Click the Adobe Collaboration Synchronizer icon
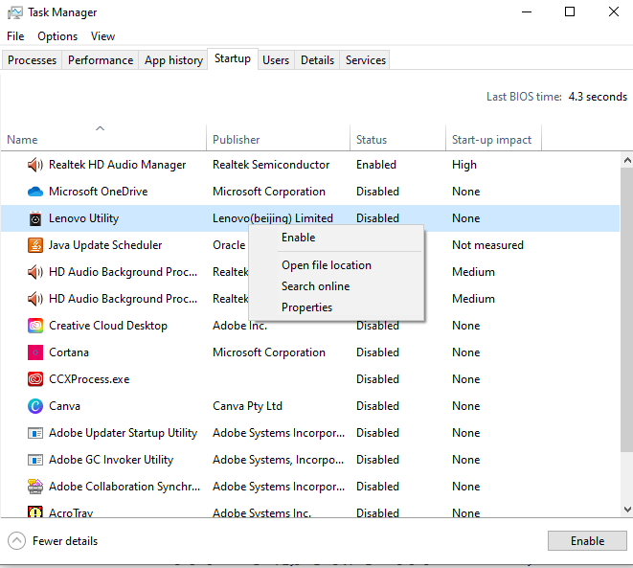The height and width of the screenshot is (568, 633). [35, 487]
